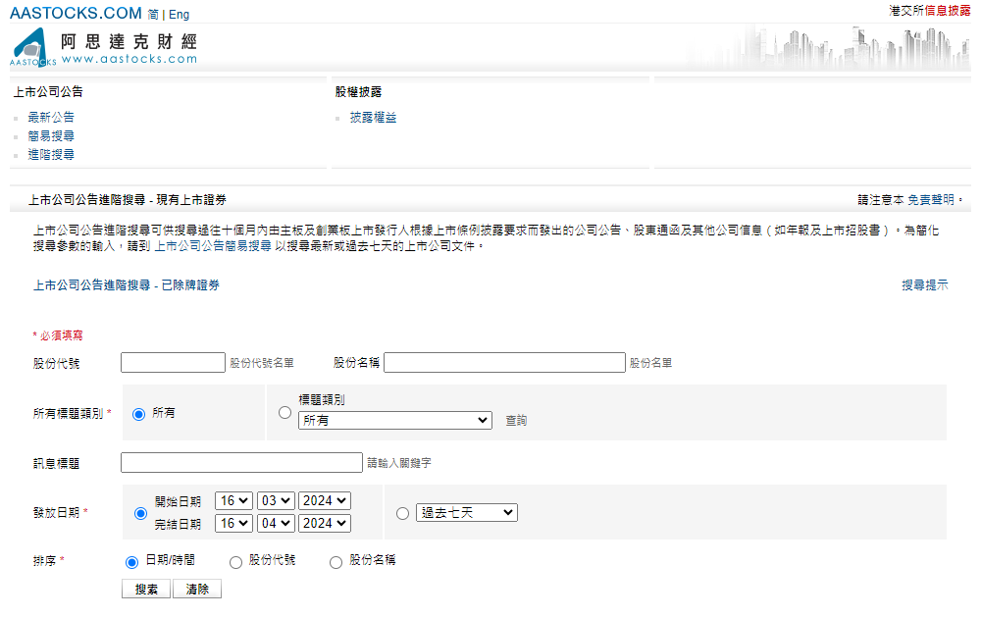Choose the 過去七天 date radio button
This screenshot has width=981, height=618.
[402, 513]
